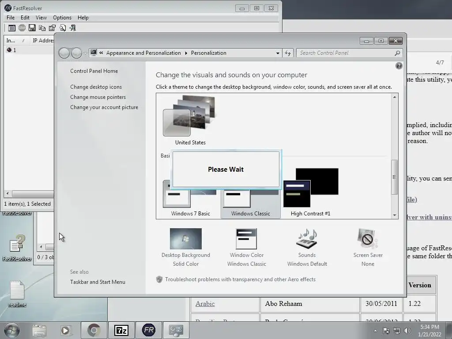Open Windows Media Player from taskbar
This screenshot has height=339, width=452.
pos(65,330)
